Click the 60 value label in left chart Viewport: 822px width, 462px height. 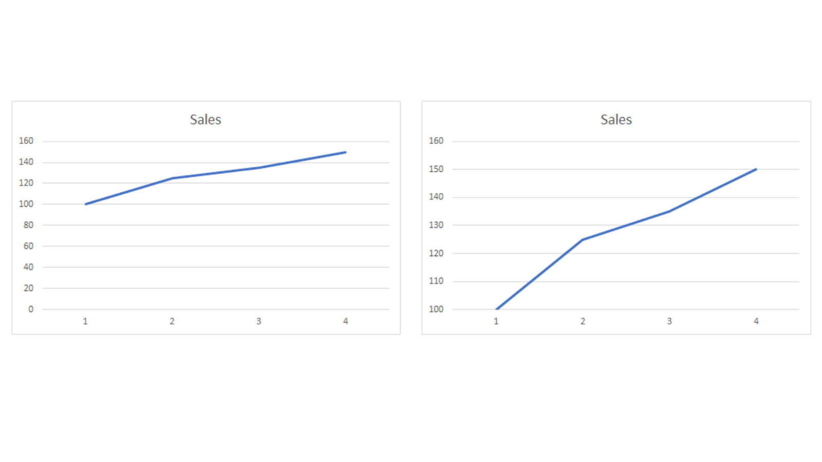(28, 246)
